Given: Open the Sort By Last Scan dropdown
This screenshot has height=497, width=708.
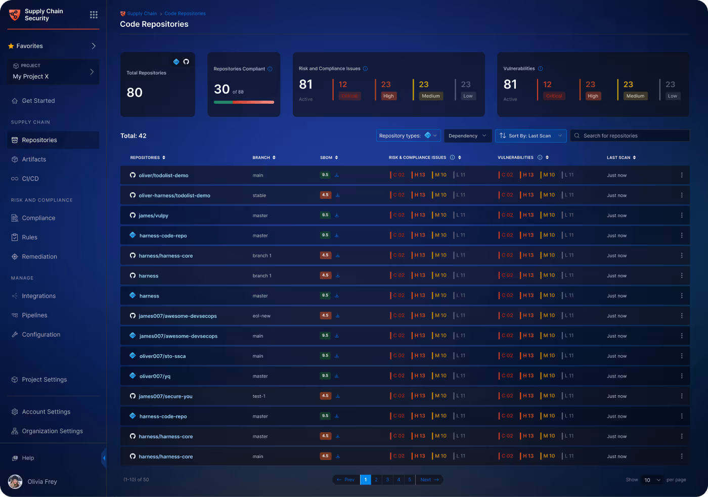Looking at the screenshot, I should 530,136.
